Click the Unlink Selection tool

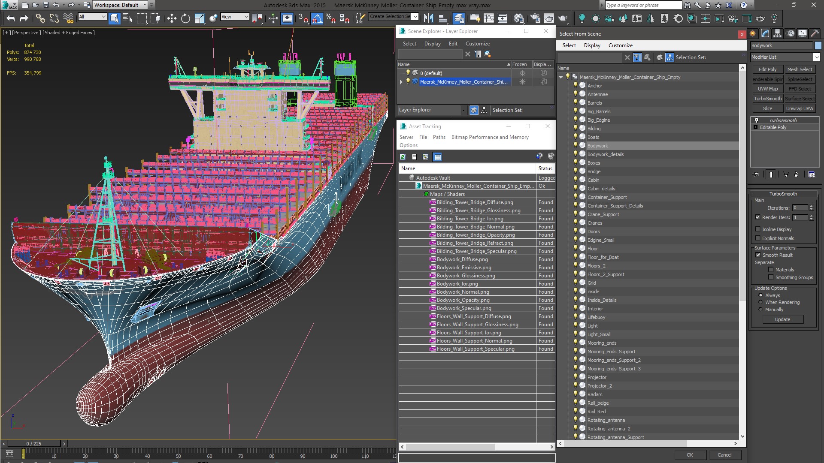[x=54, y=18]
